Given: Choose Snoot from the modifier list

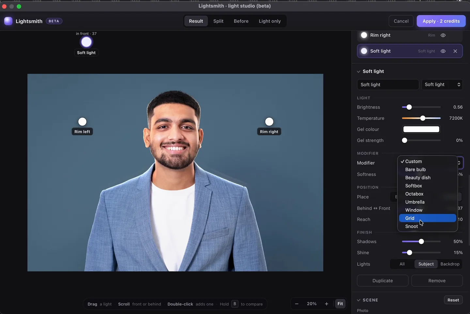Looking at the screenshot, I should click(427, 226).
